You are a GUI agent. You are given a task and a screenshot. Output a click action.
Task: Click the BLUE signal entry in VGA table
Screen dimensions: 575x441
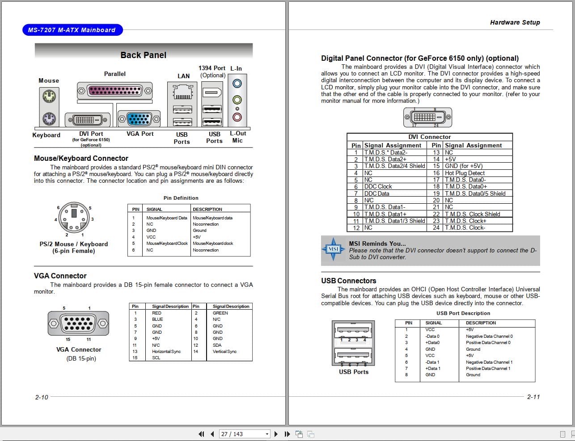click(x=157, y=319)
